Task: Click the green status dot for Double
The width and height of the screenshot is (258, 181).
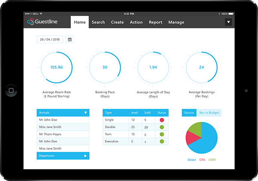Action: [x=162, y=127]
